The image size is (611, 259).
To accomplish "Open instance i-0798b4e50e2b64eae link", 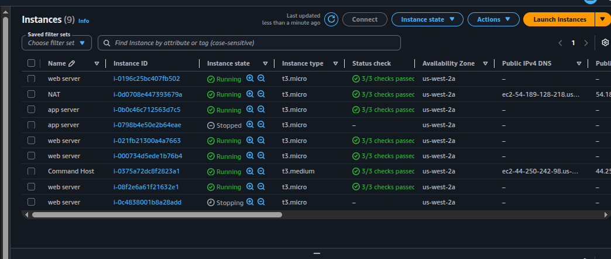I will click(x=147, y=125).
